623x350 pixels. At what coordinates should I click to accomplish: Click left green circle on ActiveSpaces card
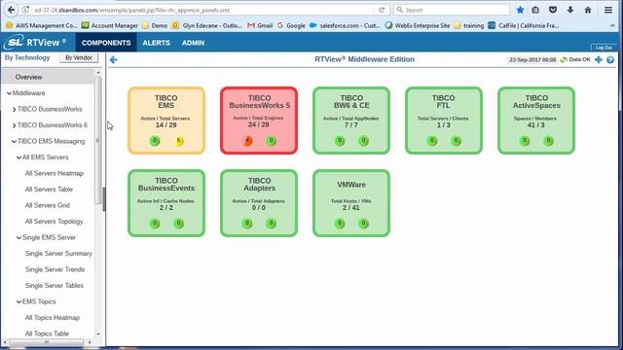(525, 140)
